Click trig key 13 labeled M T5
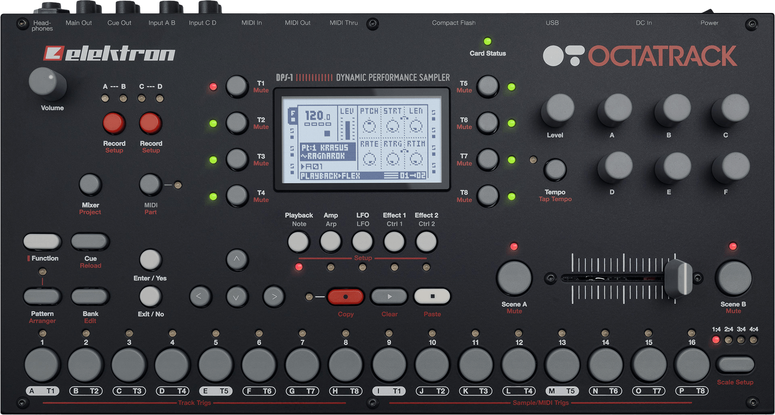Viewport: 775px width, 415px height. 562,365
